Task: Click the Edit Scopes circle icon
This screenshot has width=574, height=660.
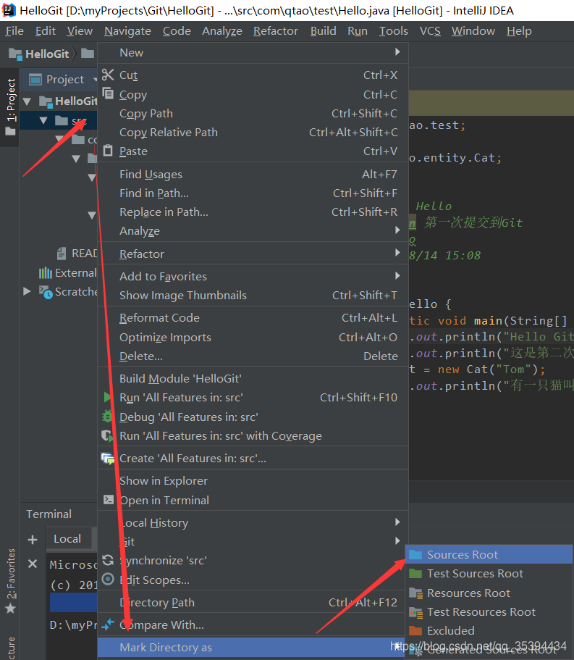Action: [108, 579]
